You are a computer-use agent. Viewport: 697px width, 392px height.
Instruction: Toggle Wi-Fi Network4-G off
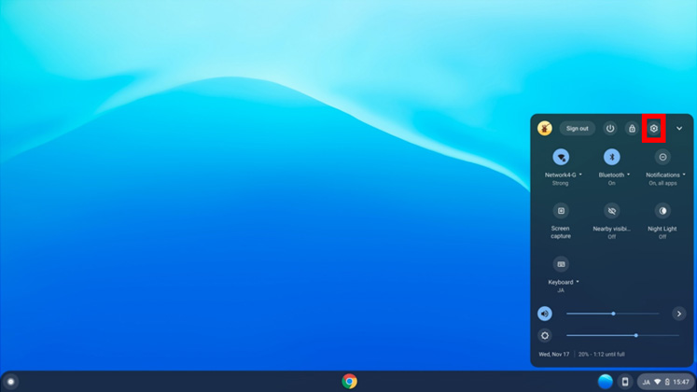pyautogui.click(x=561, y=157)
